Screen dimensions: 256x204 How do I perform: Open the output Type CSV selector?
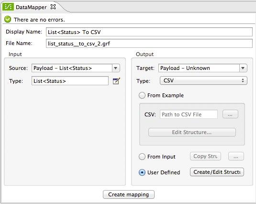(x=203, y=80)
